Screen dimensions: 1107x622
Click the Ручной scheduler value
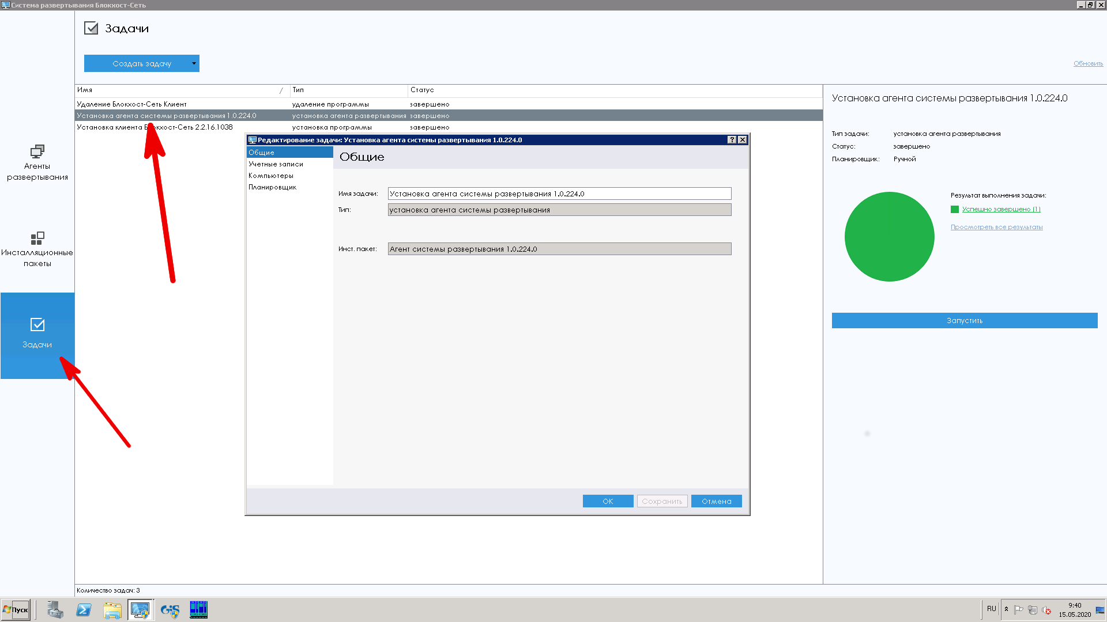coord(905,159)
